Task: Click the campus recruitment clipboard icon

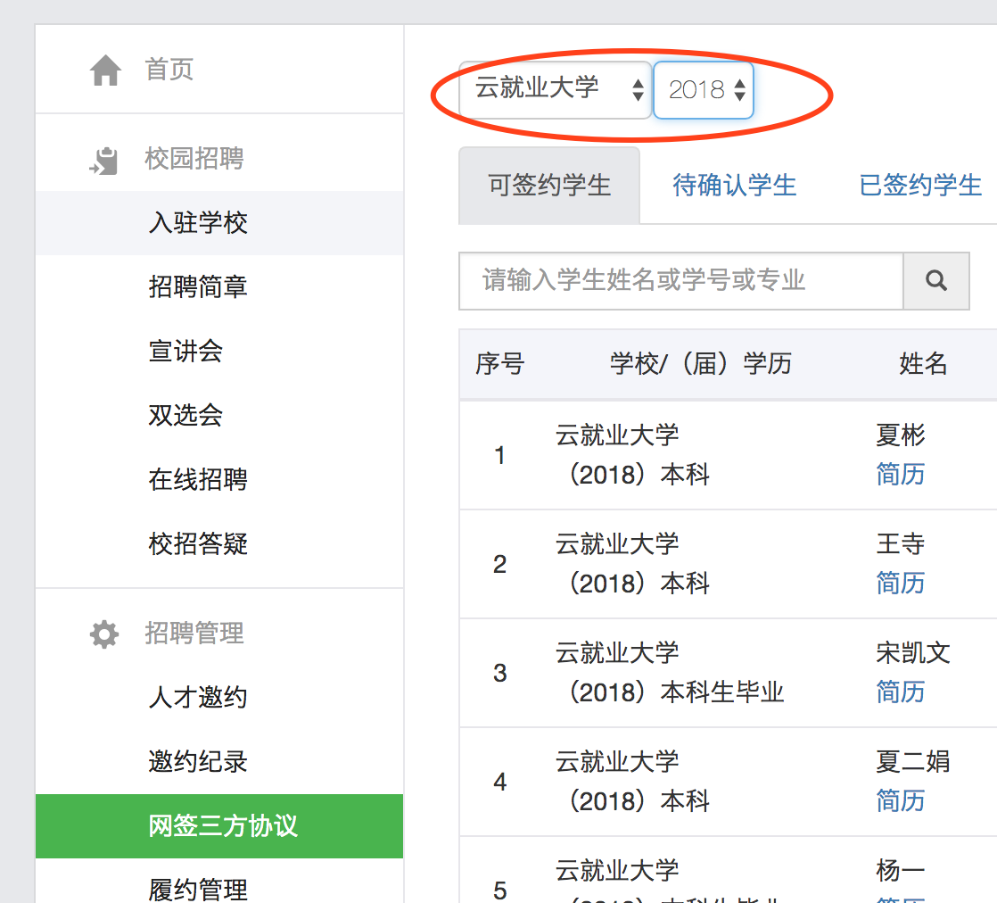Action: pos(104,161)
